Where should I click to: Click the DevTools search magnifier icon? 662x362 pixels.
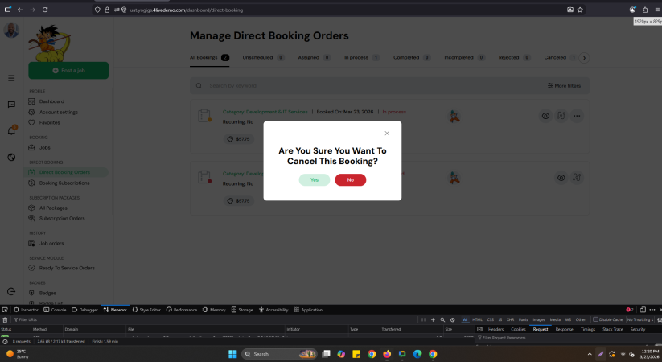click(x=442, y=319)
